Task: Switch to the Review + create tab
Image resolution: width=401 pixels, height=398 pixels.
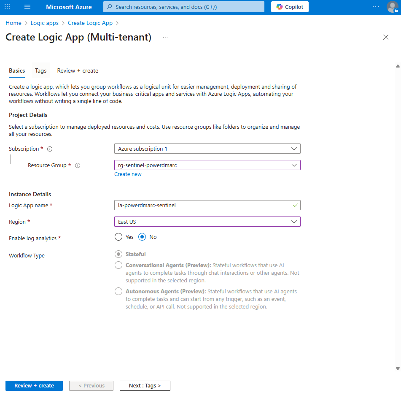Action: tap(78, 70)
